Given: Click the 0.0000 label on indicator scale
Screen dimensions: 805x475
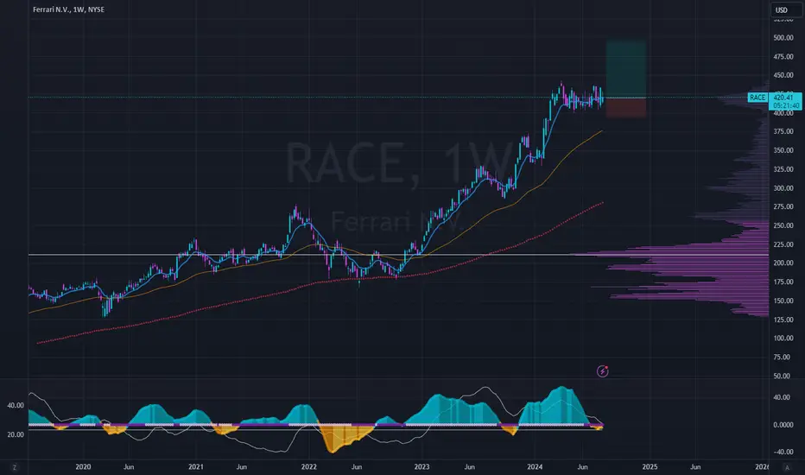Looking at the screenshot, I should (783, 425).
